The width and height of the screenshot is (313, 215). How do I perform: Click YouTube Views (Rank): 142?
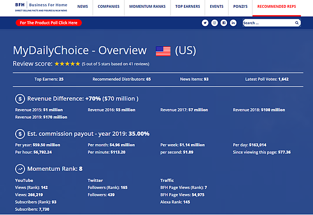click(x=31, y=187)
